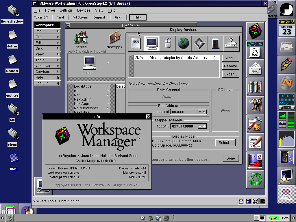Open the VMware Settings menu
Image resolution: width=296 pixels, height=222 pixels.
[66, 10]
